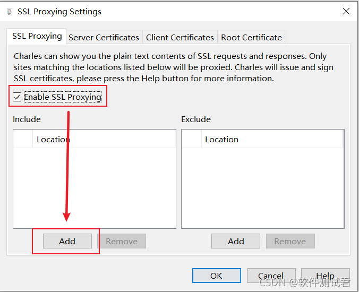
Task: Switch to the SSL Proxying tab
Action: pos(37,36)
